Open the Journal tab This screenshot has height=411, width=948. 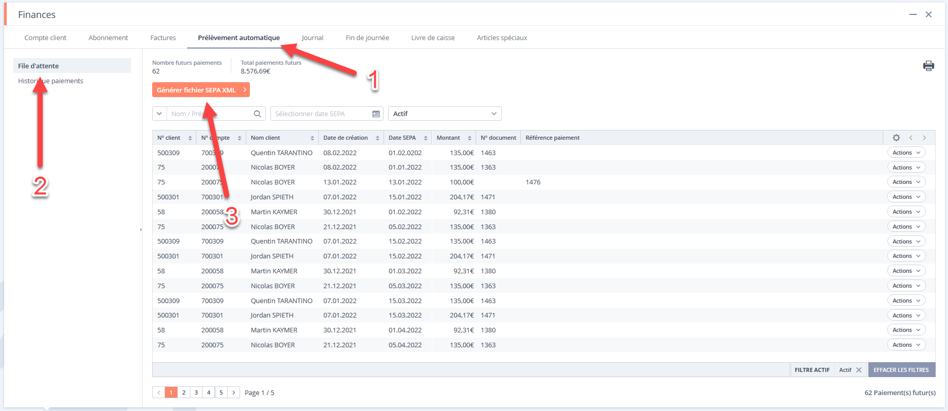[313, 38]
